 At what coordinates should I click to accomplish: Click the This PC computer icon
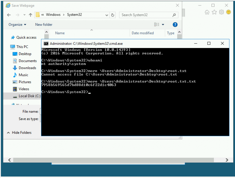(12, 47)
